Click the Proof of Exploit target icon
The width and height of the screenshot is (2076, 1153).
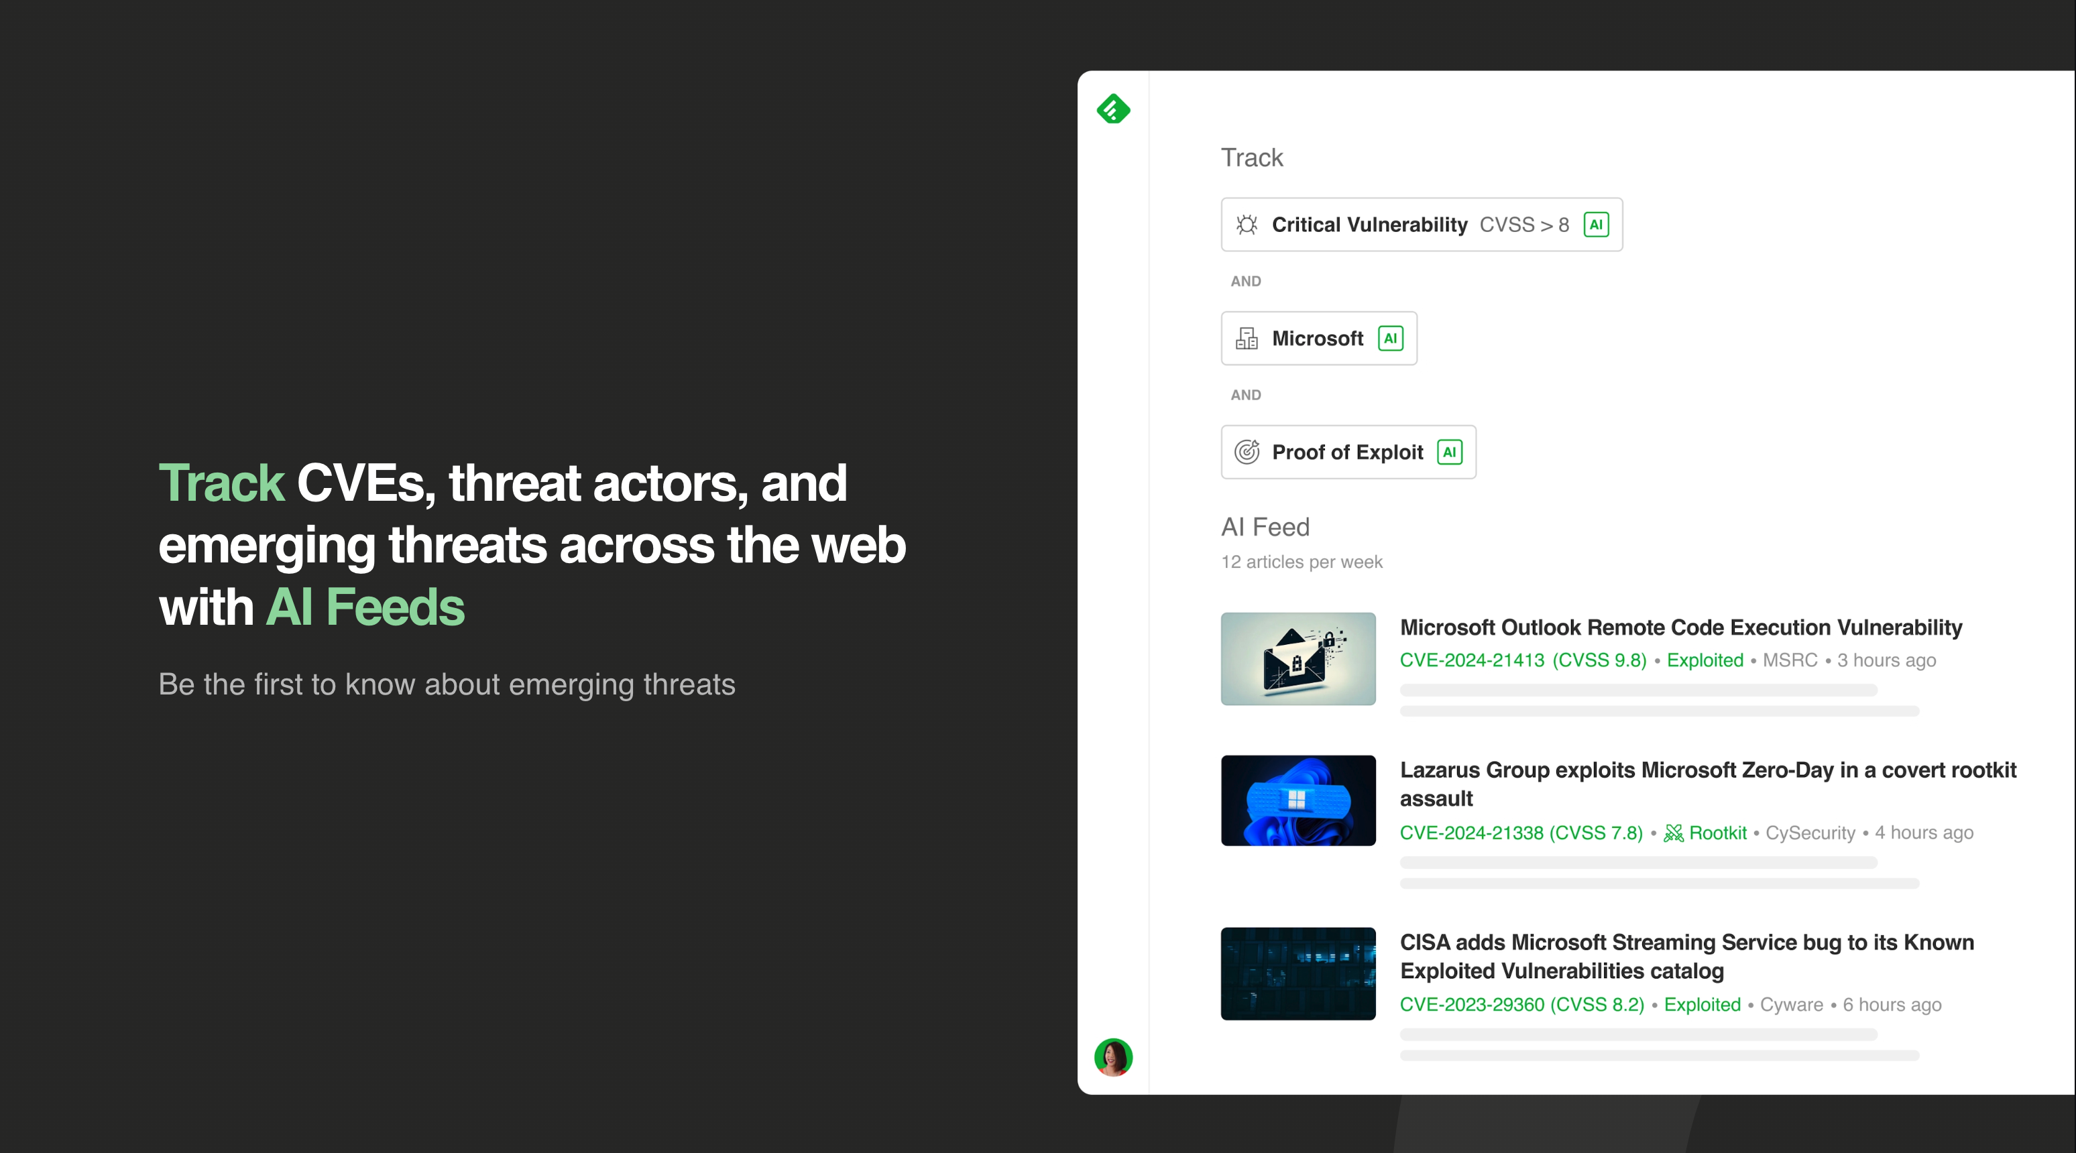(1247, 452)
